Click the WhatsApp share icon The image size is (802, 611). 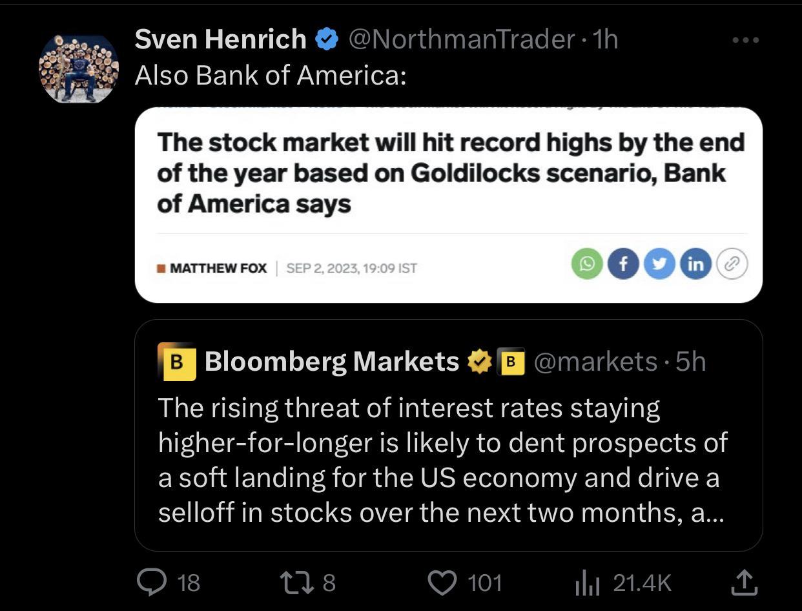point(587,264)
